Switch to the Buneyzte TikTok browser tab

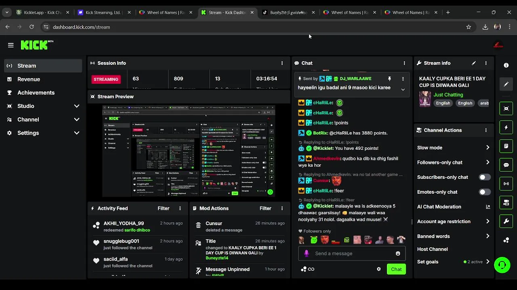coord(288,12)
